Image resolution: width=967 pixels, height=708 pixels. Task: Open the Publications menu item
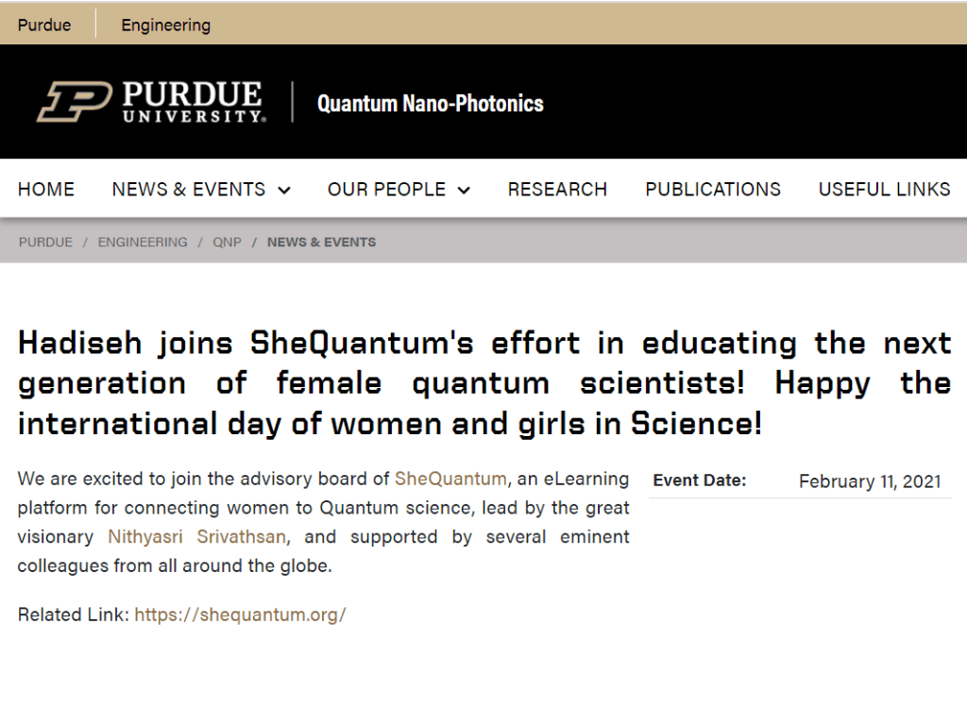pos(713,190)
